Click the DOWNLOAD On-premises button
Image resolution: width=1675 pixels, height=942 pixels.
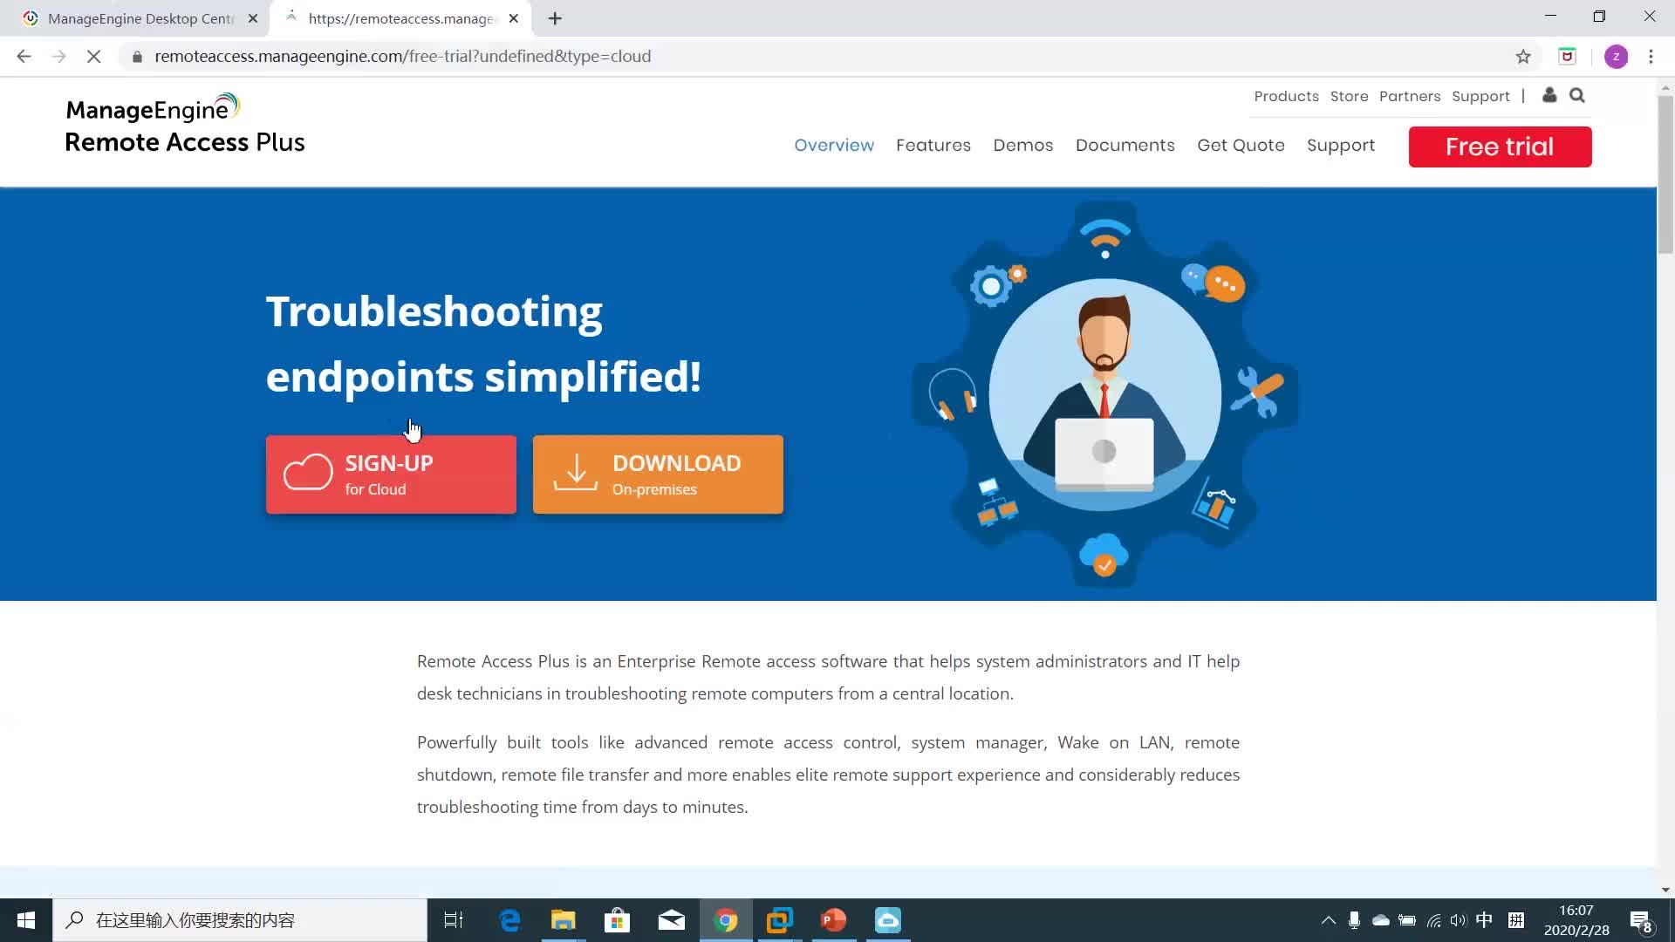click(657, 474)
